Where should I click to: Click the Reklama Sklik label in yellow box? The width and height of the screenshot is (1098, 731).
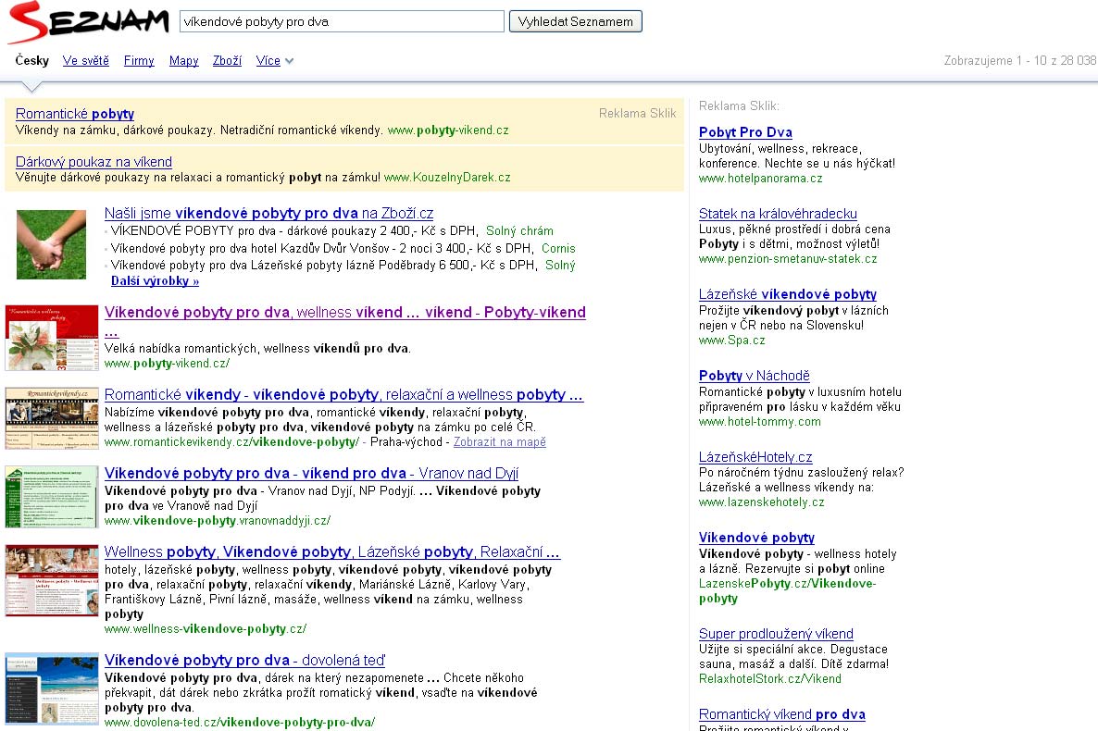pyautogui.click(x=637, y=114)
